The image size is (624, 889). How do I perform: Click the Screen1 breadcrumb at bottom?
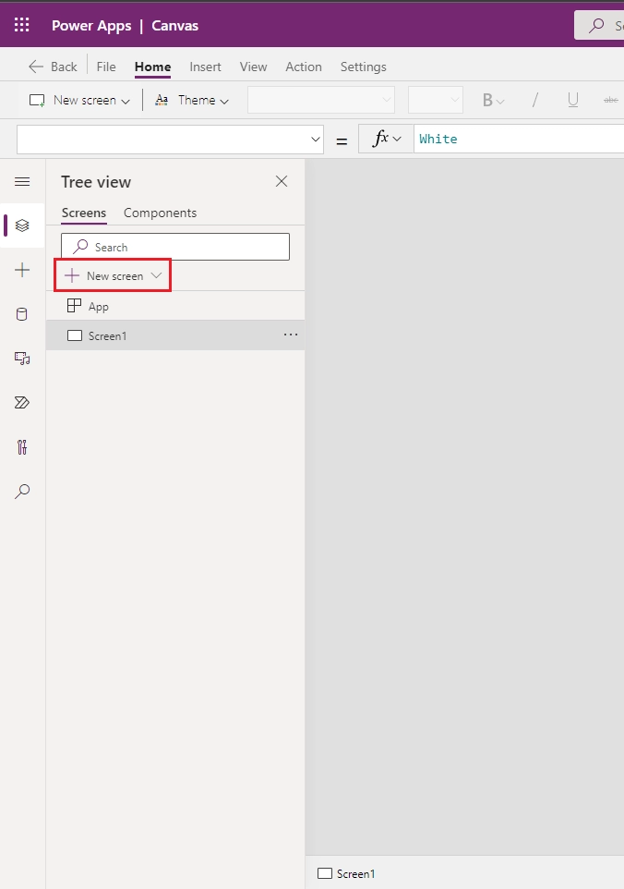point(346,873)
